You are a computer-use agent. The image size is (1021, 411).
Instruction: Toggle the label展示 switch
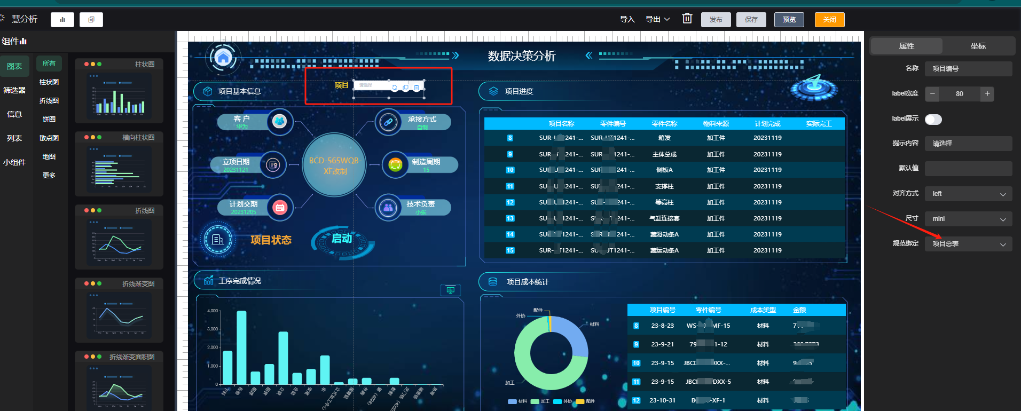[933, 120]
